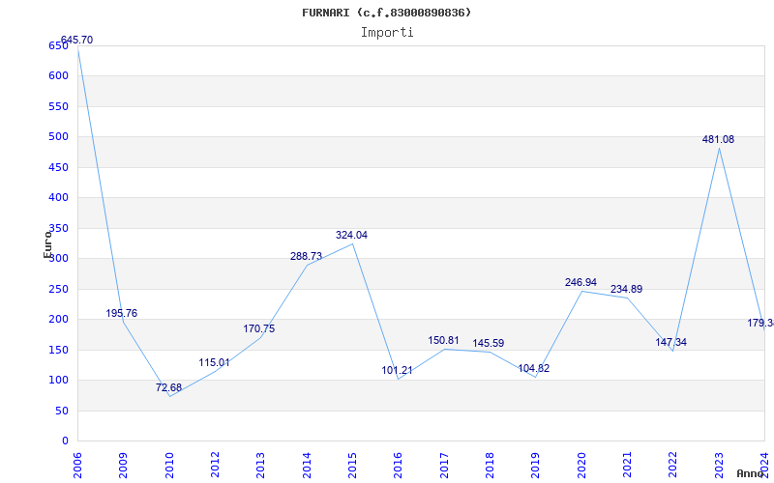Viewport: 774px width, 483px height.
Task: Click the 2013 x-axis year label
Action: click(260, 465)
